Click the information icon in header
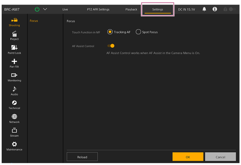 (x=215, y=9)
